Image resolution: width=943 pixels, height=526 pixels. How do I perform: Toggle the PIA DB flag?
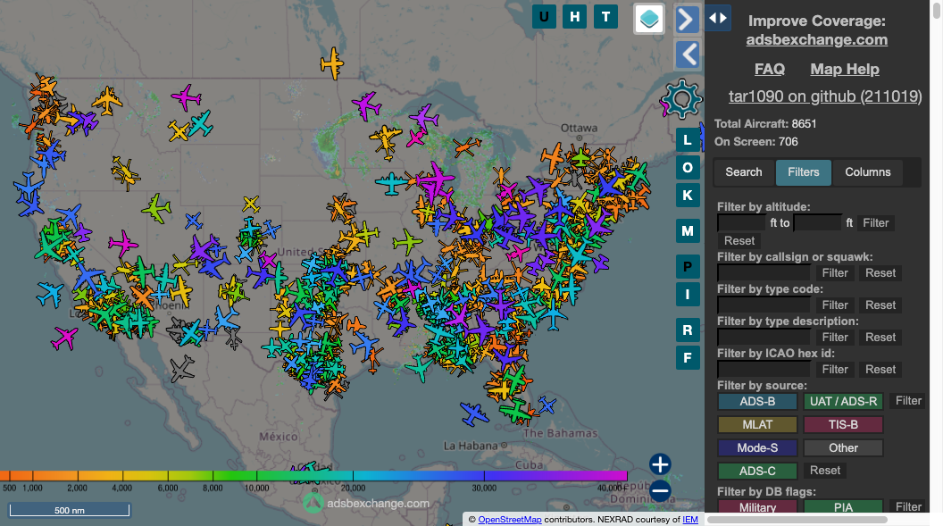pos(843,507)
